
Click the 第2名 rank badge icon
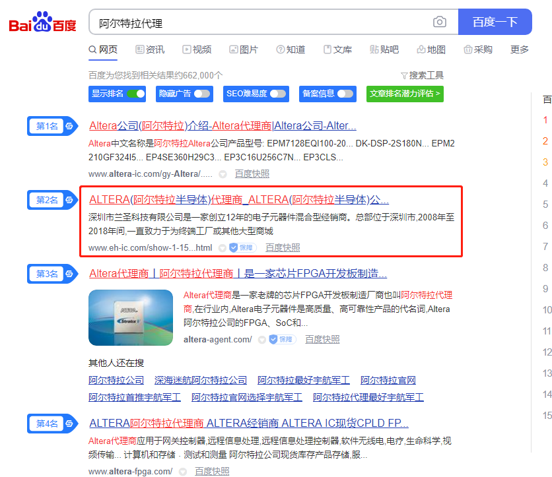click(52, 200)
